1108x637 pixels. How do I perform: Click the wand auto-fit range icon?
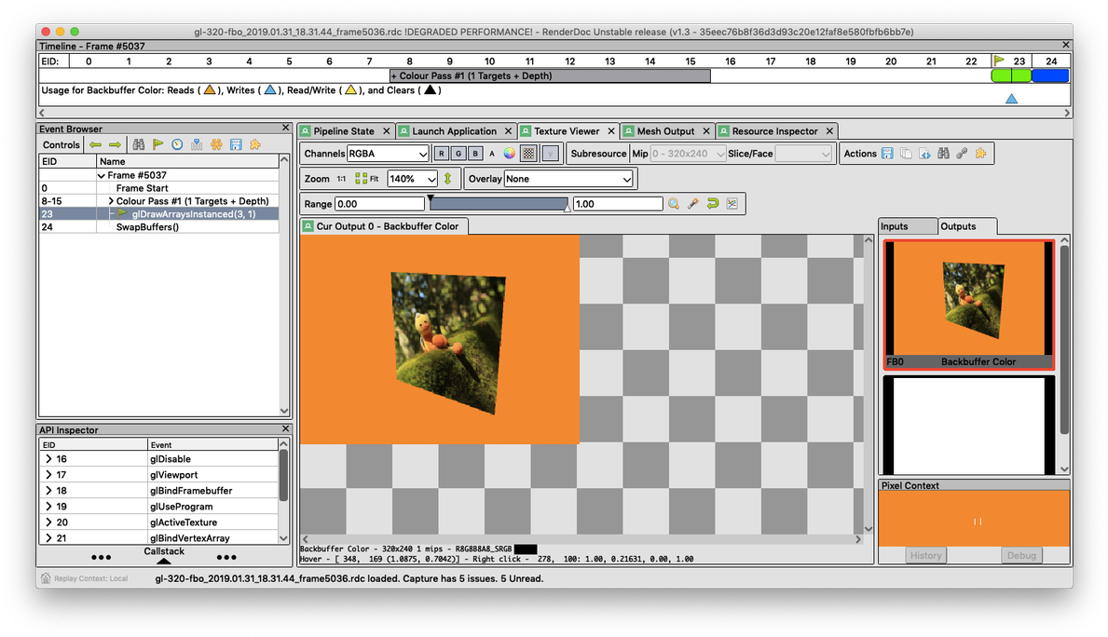[x=693, y=204]
